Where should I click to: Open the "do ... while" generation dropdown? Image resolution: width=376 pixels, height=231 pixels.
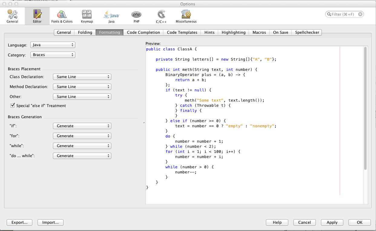pyautogui.click(x=82, y=156)
